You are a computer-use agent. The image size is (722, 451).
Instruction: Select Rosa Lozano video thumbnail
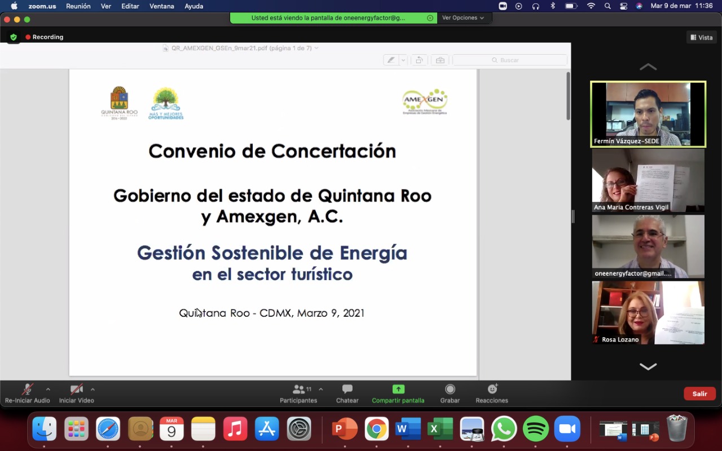648,312
